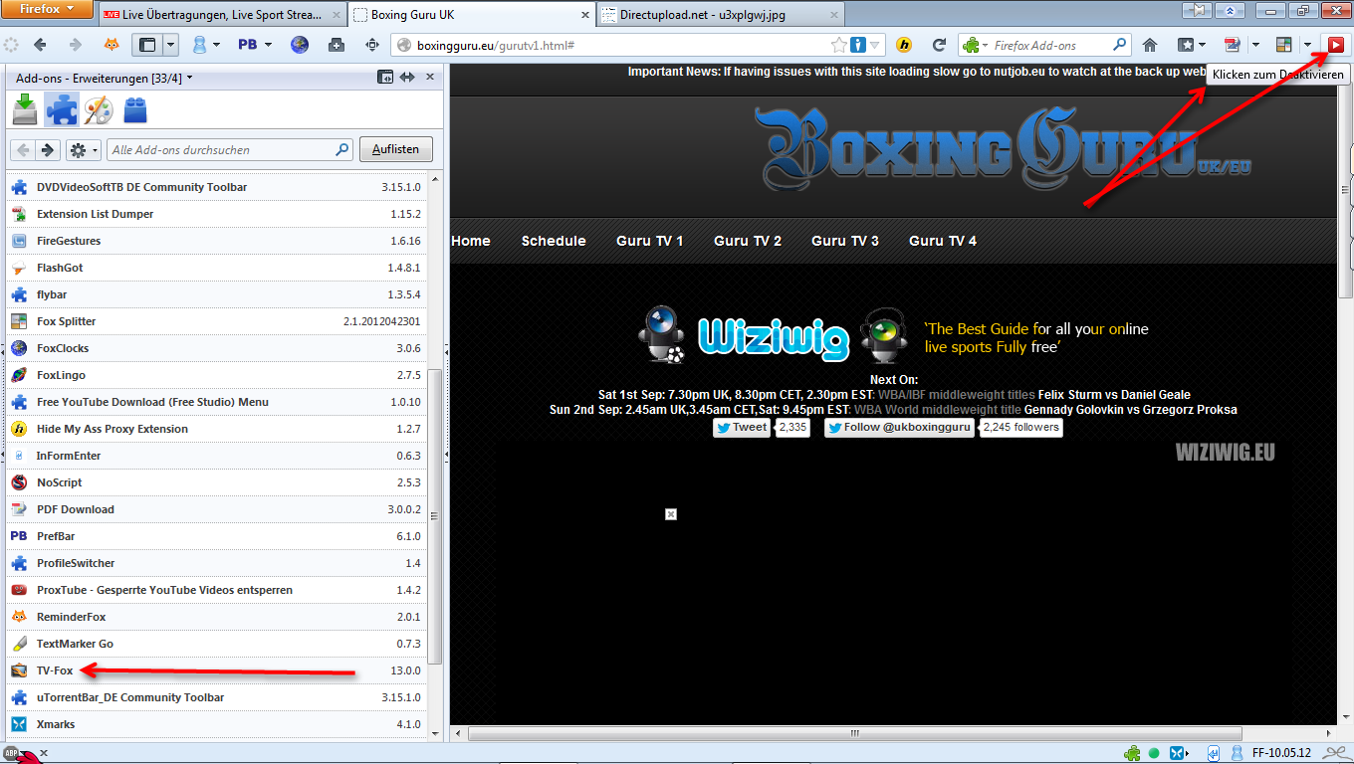Open the Add-ons tools gear dropdown

(83, 150)
